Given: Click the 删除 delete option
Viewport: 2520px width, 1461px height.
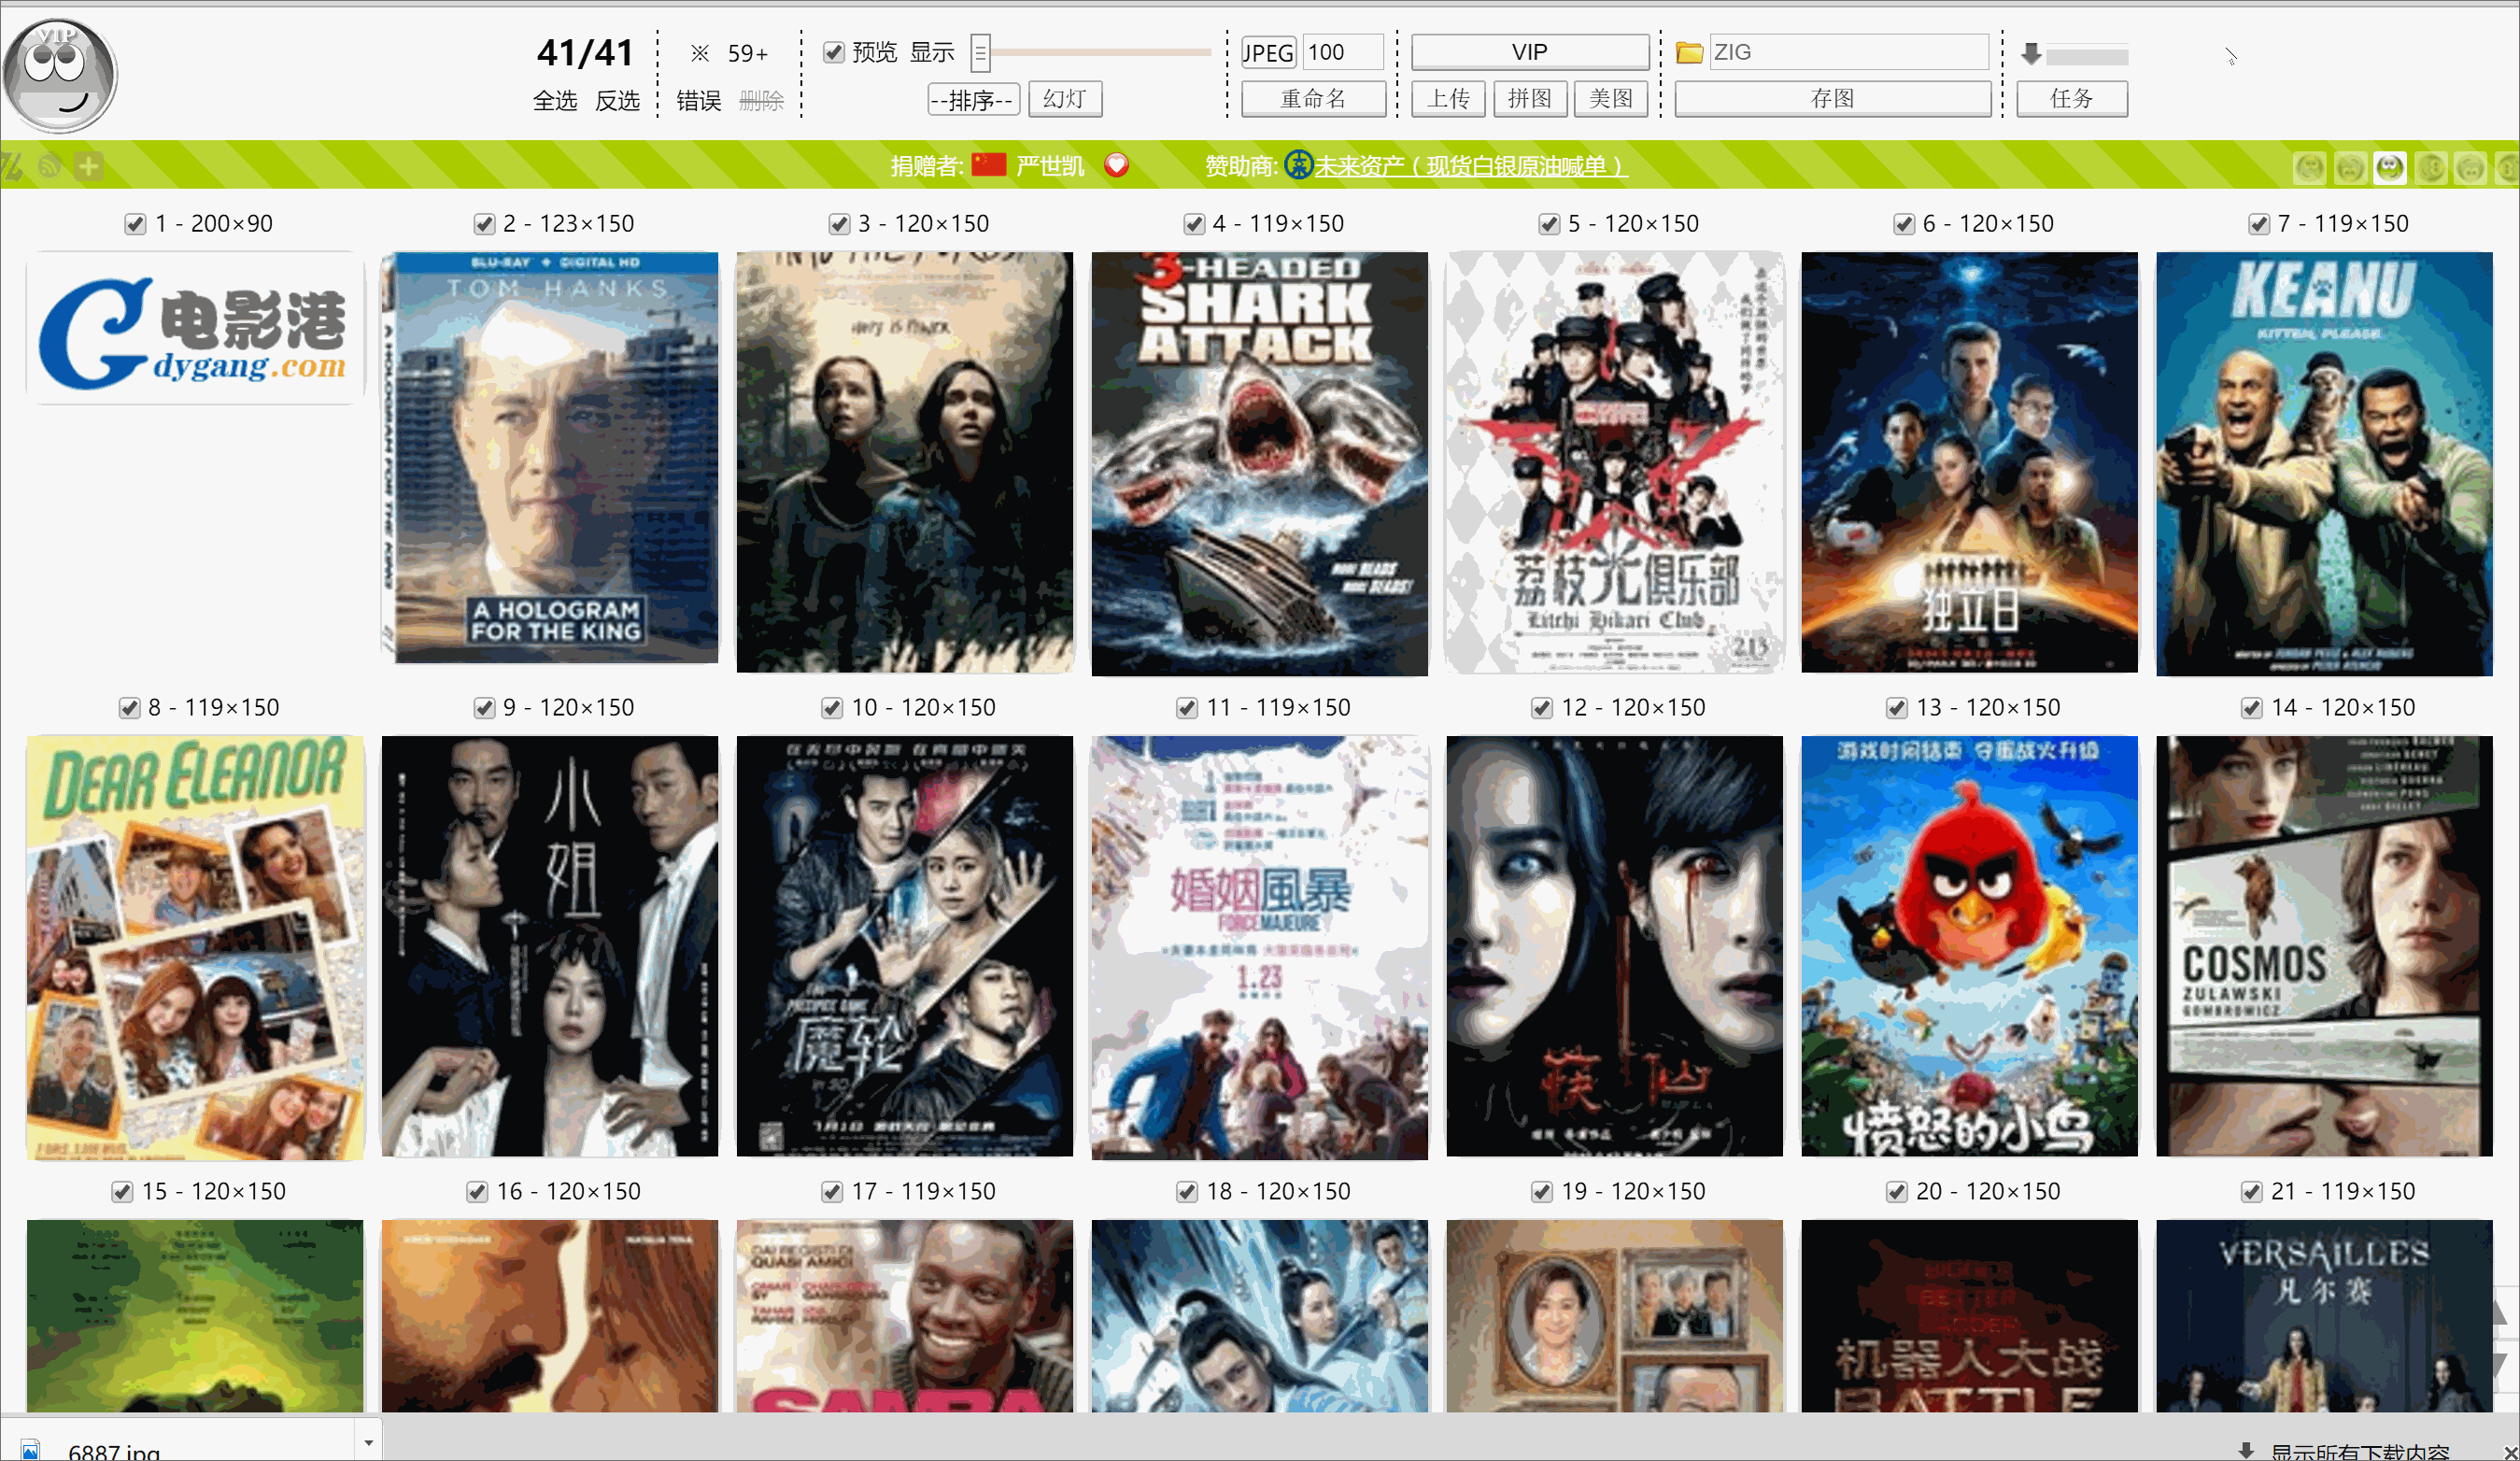Looking at the screenshot, I should pyautogui.click(x=762, y=100).
